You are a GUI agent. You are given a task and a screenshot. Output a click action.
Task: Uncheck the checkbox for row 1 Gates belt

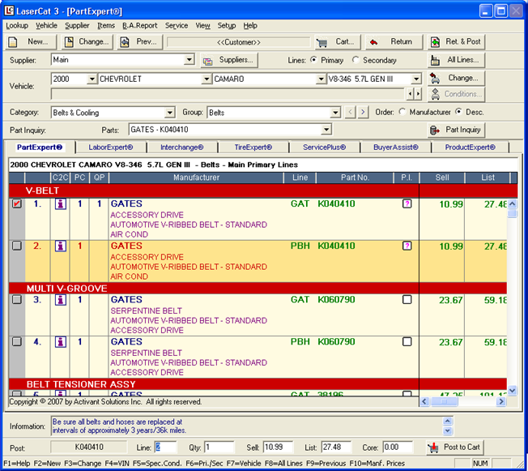[17, 204]
